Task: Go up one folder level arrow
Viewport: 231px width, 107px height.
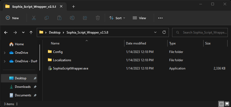Action: (x=31, y=32)
